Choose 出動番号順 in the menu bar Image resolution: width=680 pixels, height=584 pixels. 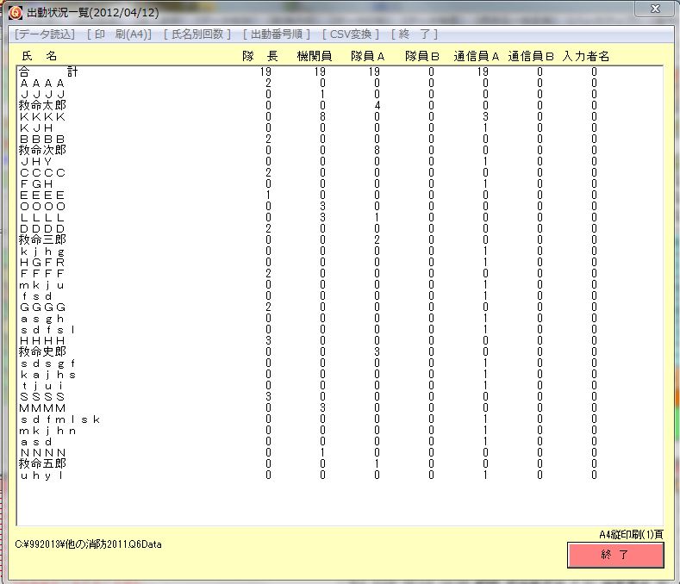pyautogui.click(x=277, y=34)
